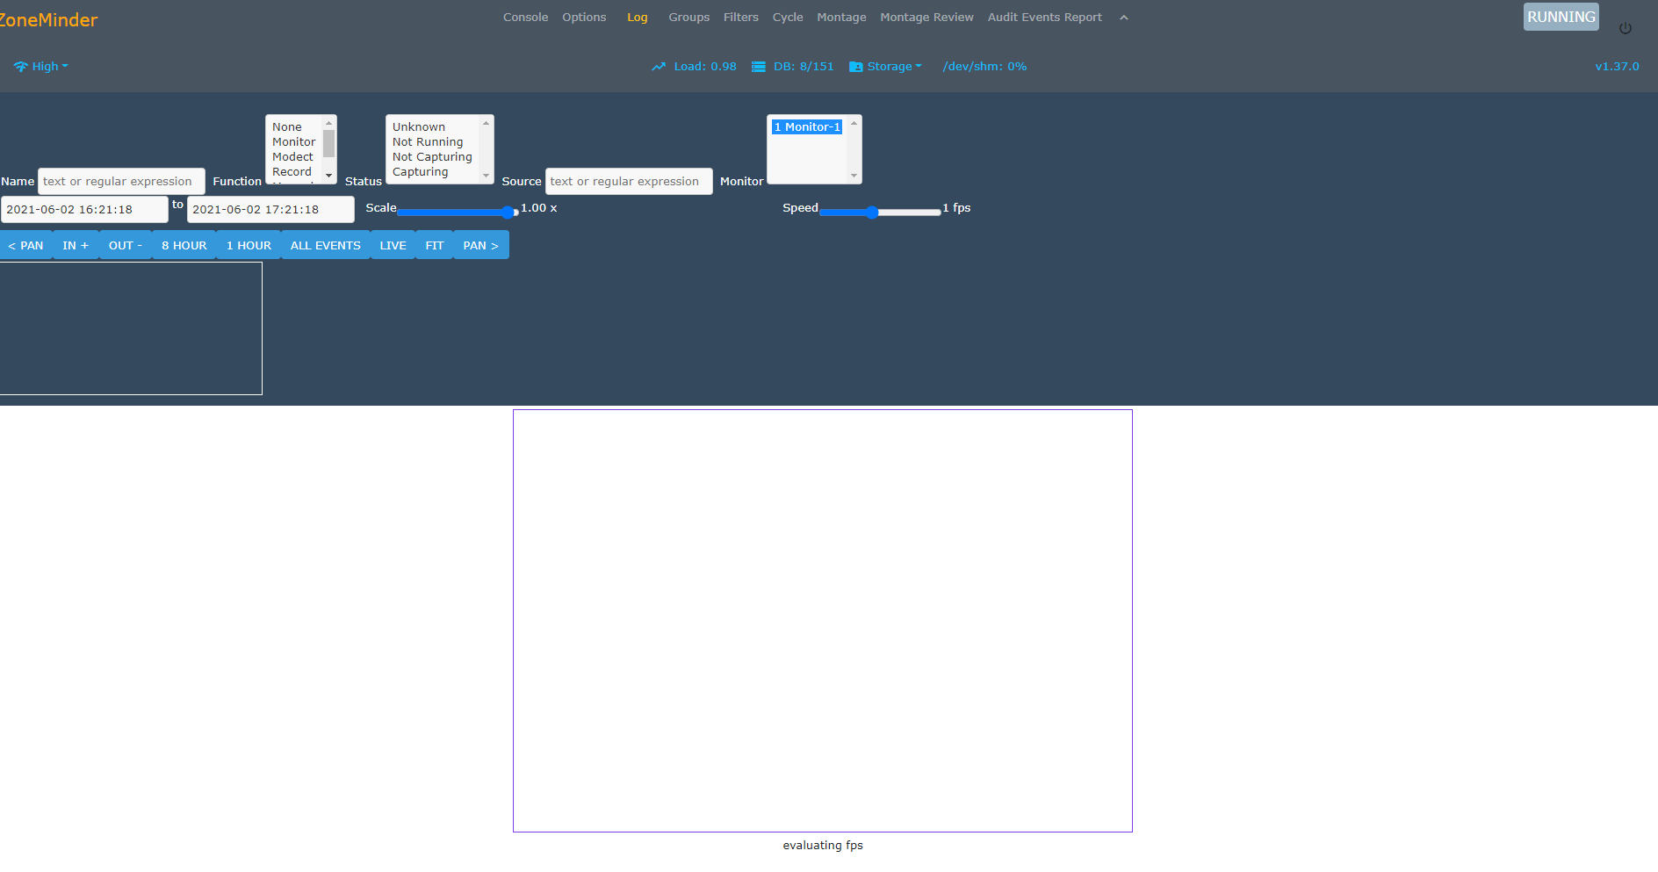The width and height of the screenshot is (1658, 872).
Task: Open the Montage view
Action: (x=841, y=17)
